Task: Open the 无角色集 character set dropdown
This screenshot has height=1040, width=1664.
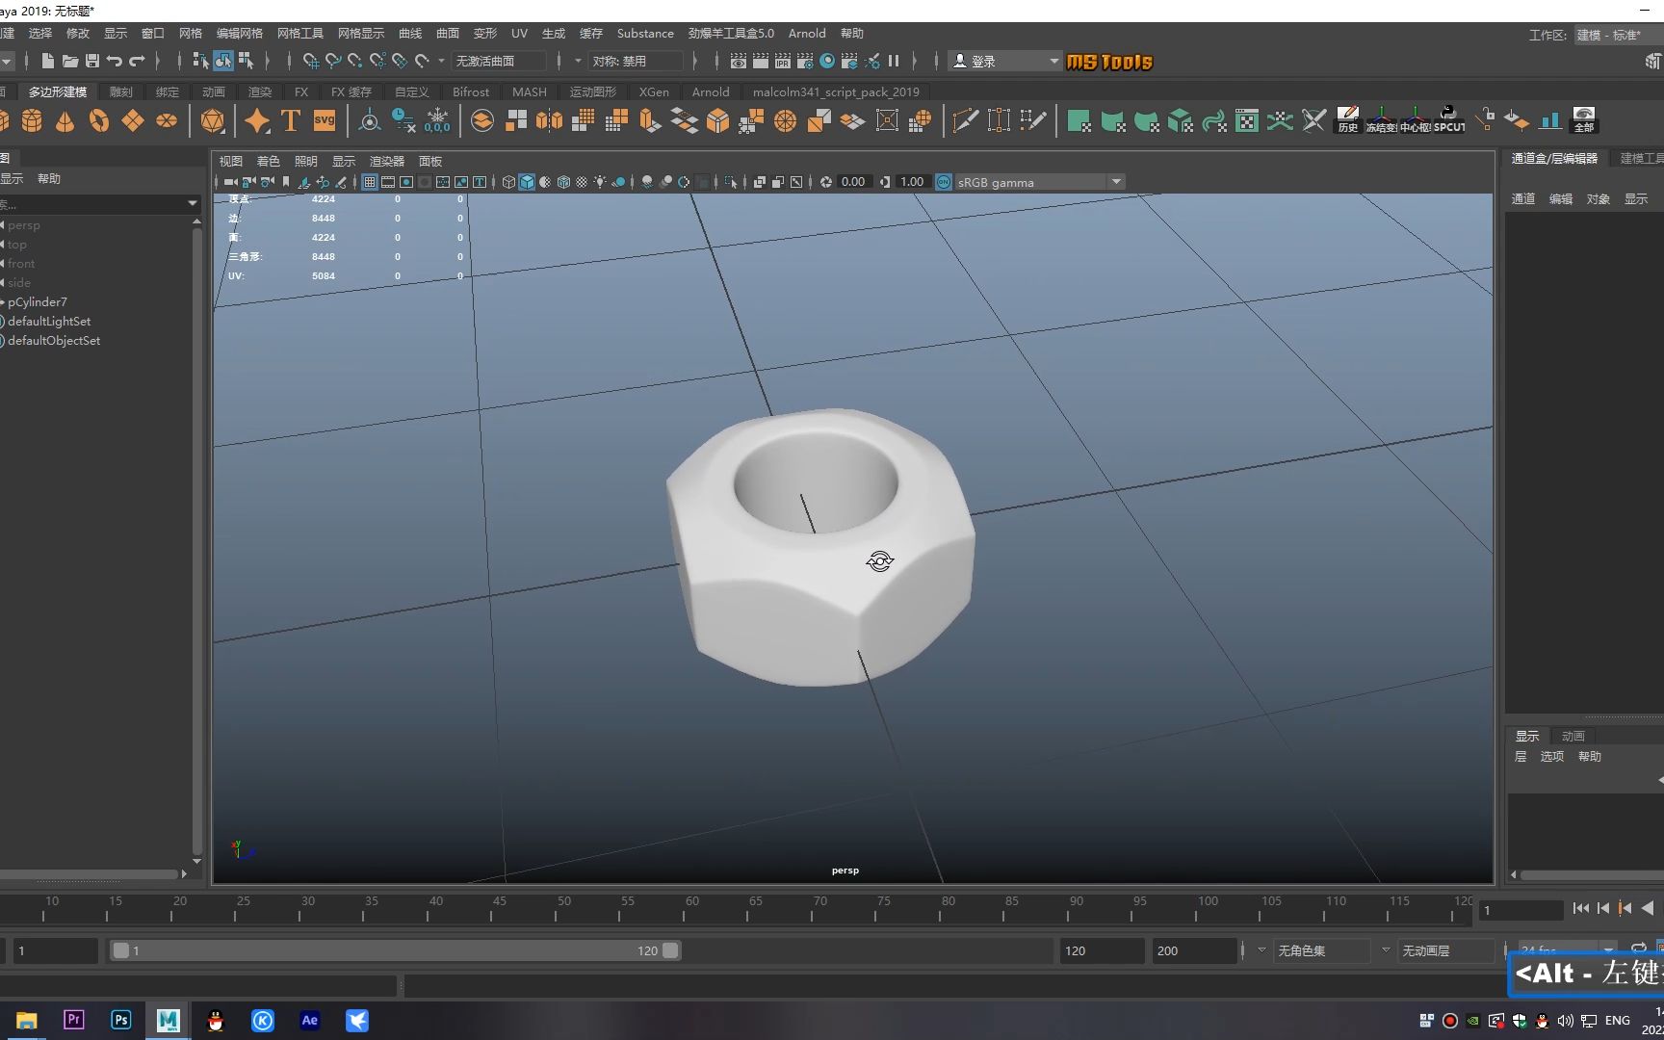Action: pos(1321,950)
